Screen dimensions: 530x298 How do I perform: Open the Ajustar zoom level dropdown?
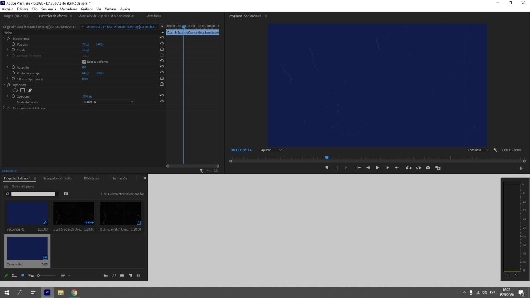point(271,150)
